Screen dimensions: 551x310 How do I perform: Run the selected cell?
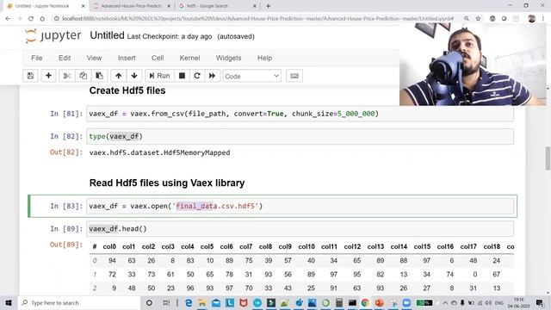point(159,76)
